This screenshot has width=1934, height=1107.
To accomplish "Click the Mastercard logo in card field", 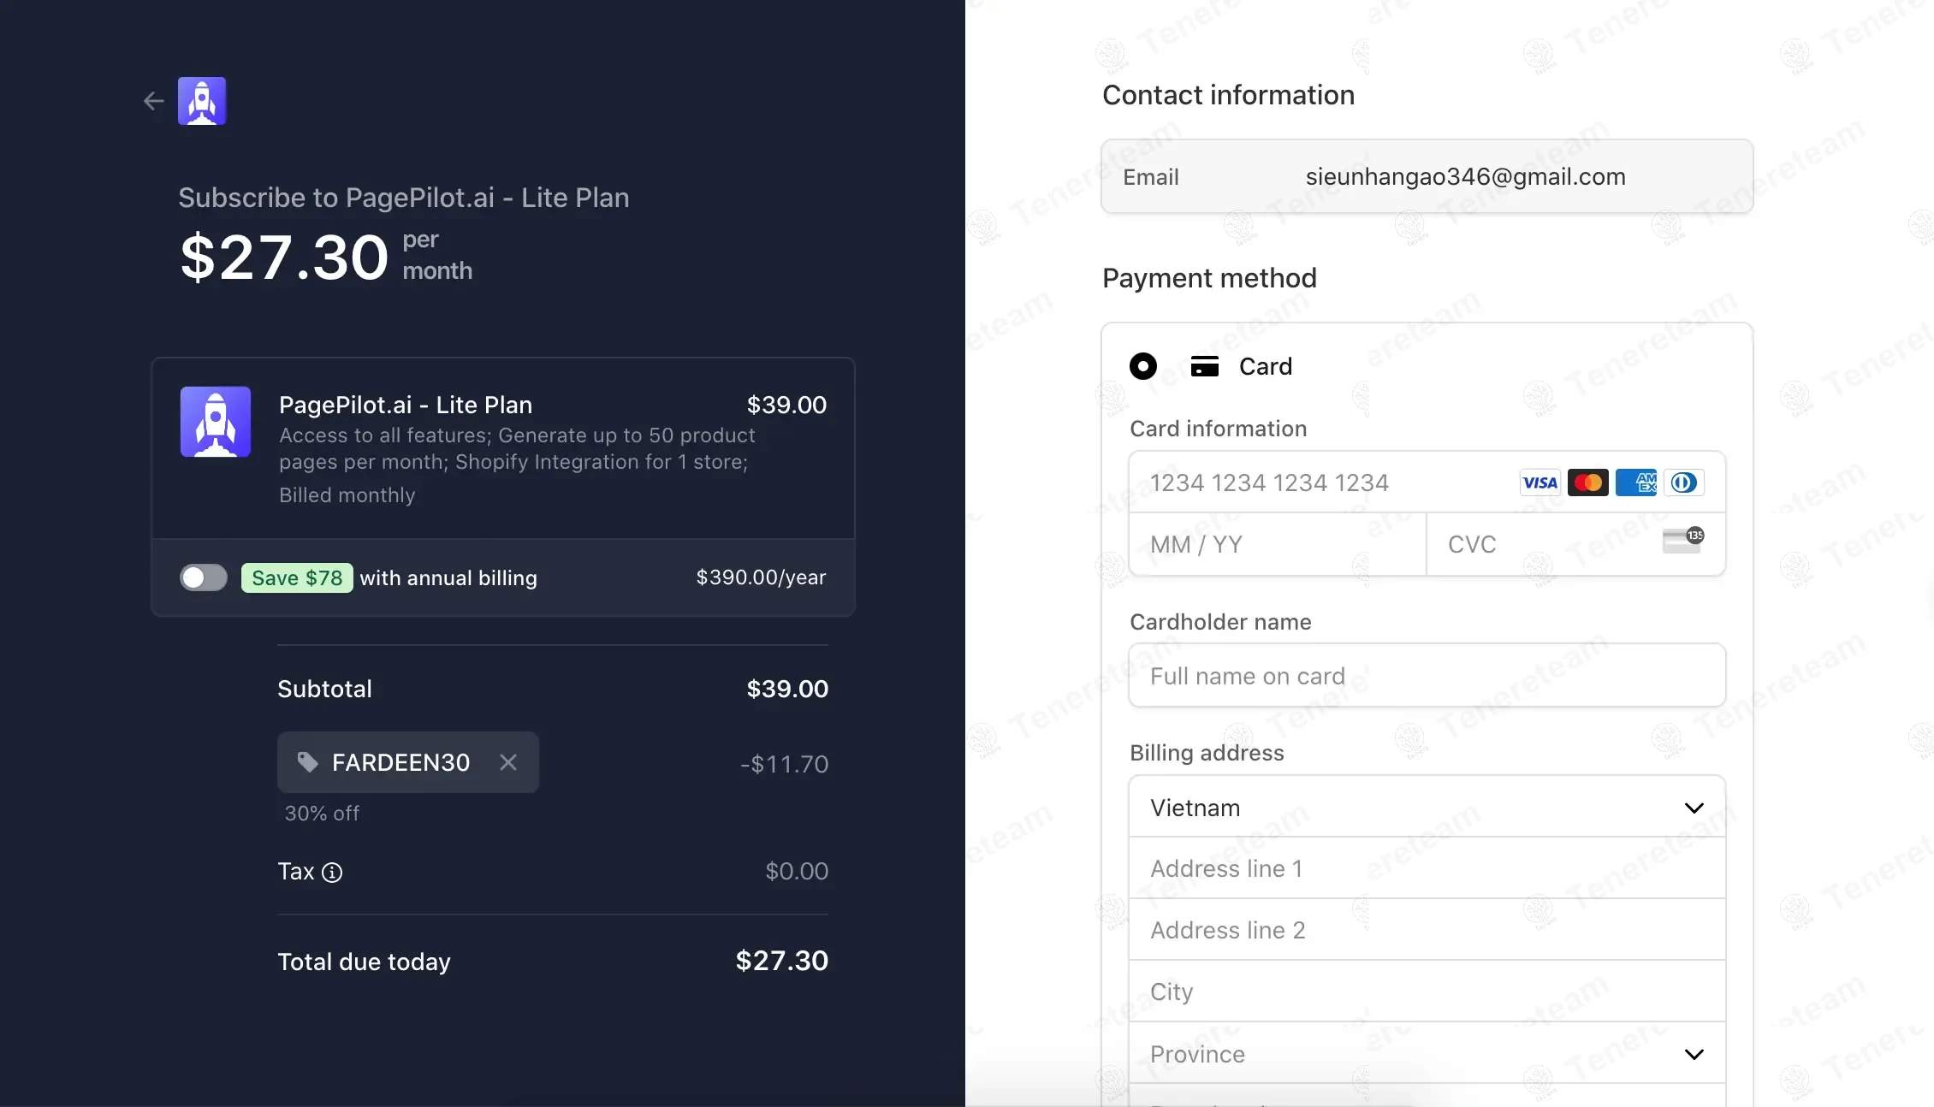I will coord(1587,482).
